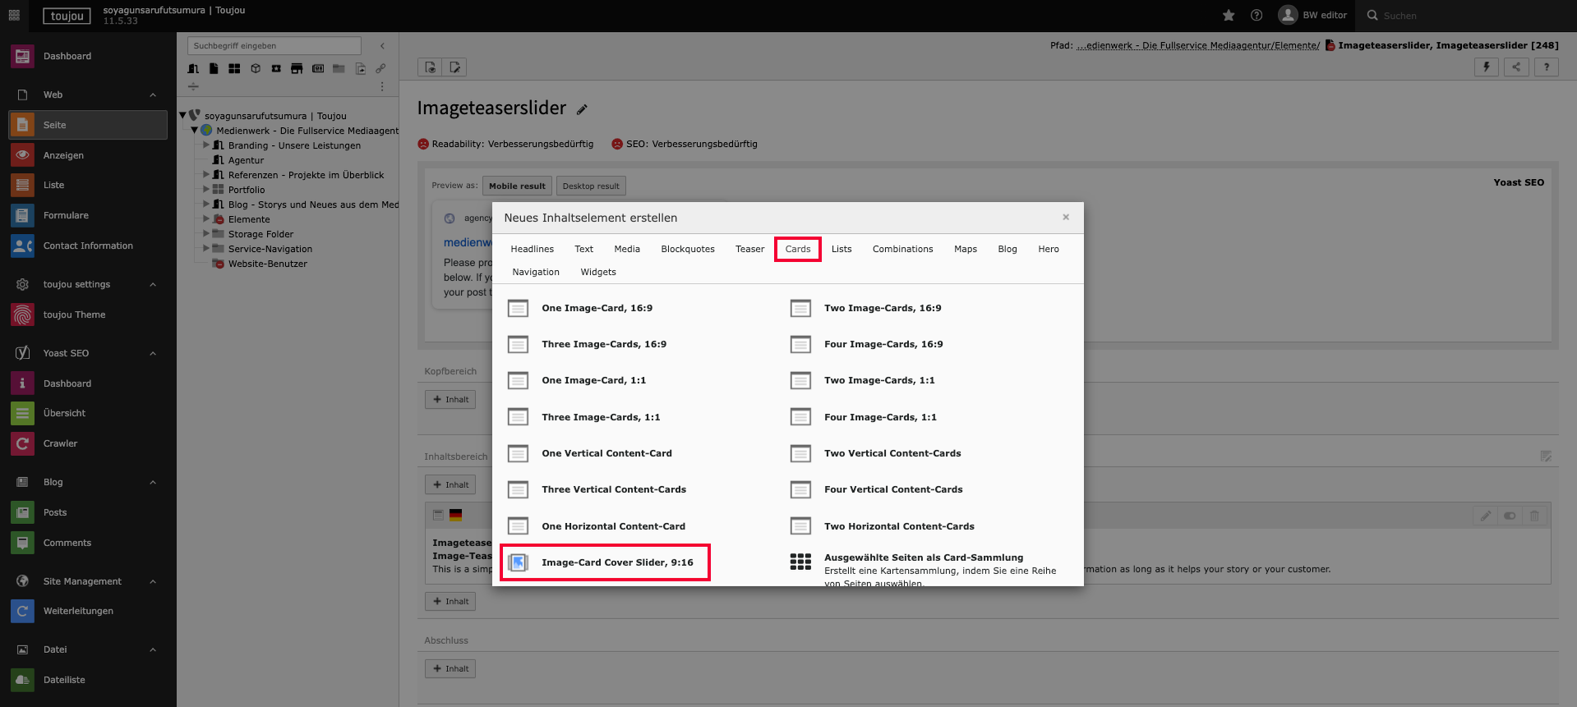
Task: Expand the Branding - Unsere Leistungen tree node
Action: [x=206, y=145]
